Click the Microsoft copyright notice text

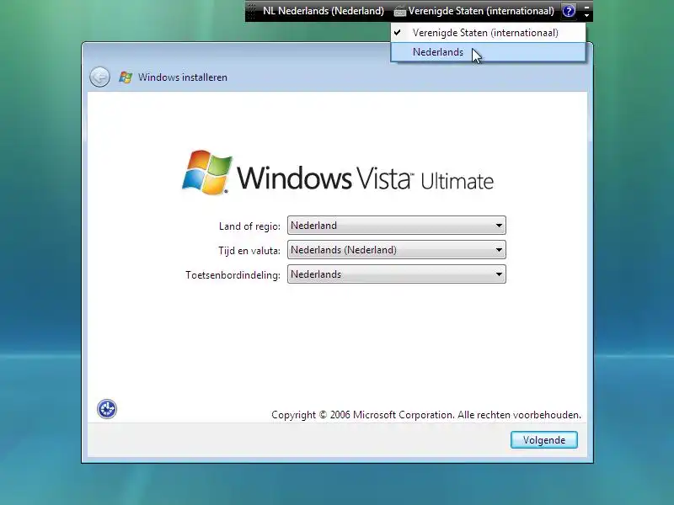pyautogui.click(x=426, y=415)
